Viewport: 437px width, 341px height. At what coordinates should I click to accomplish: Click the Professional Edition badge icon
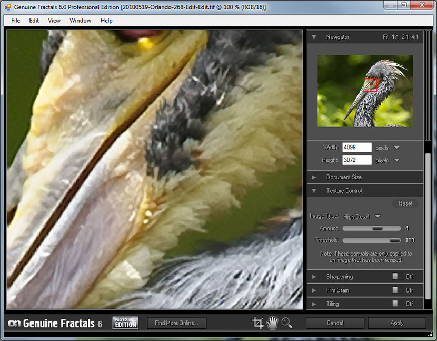125,323
